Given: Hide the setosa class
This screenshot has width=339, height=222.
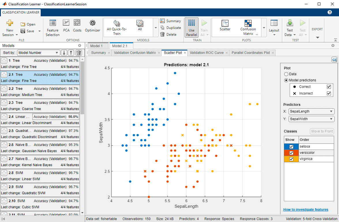Looking at the screenshot, I should 291,146.
